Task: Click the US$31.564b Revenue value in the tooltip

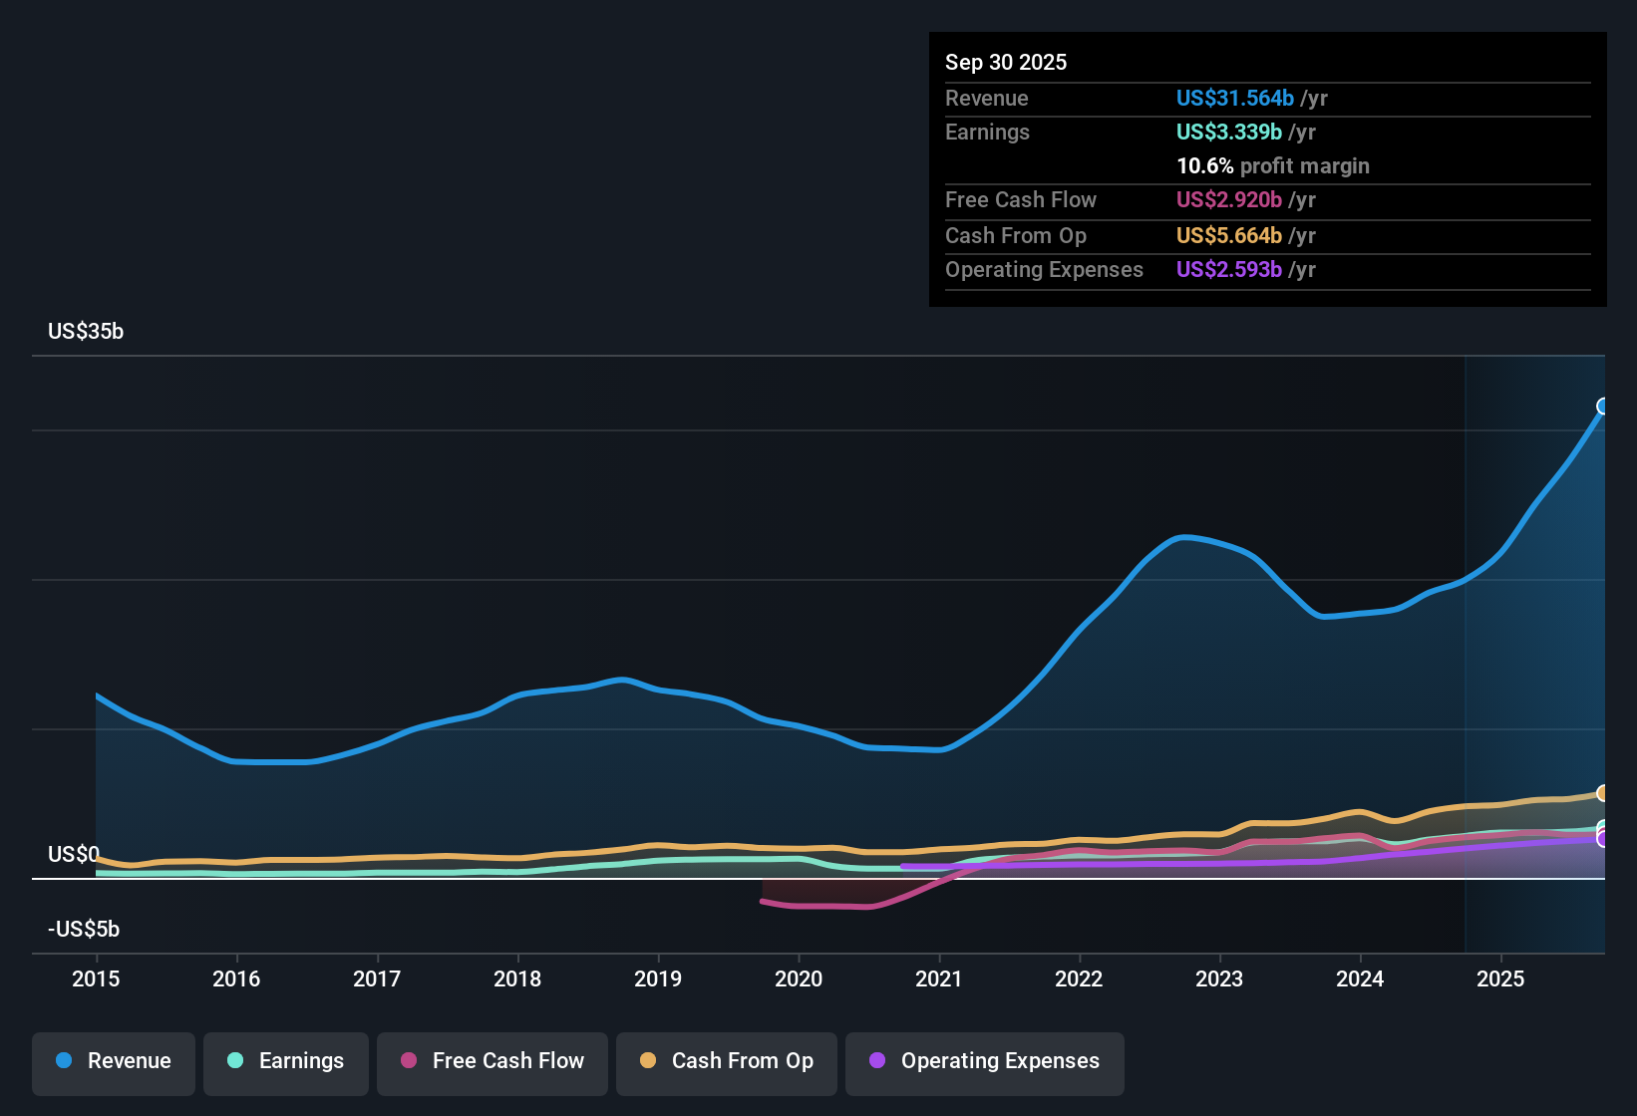Action: point(1236,98)
